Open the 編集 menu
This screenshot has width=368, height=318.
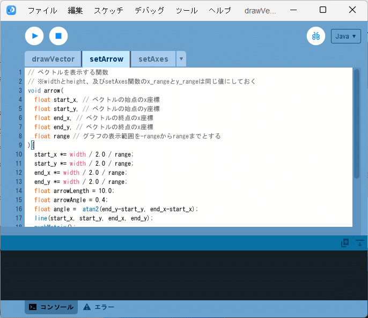coord(75,11)
